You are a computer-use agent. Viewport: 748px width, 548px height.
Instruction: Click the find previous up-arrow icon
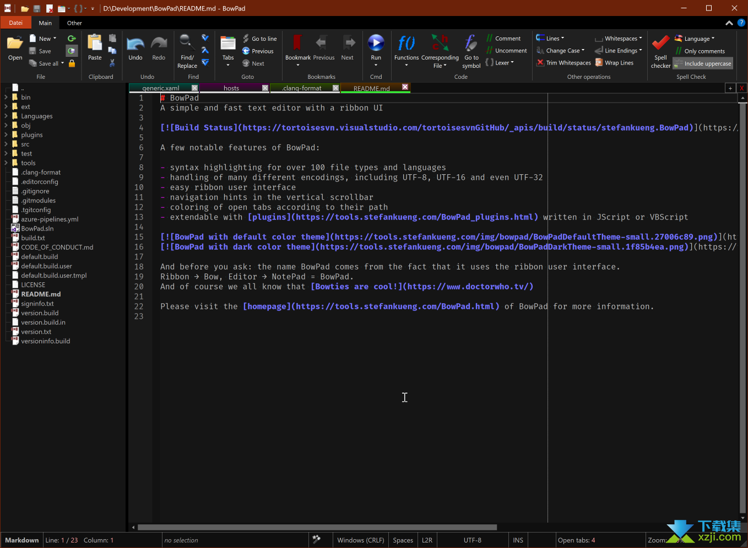[x=205, y=50]
